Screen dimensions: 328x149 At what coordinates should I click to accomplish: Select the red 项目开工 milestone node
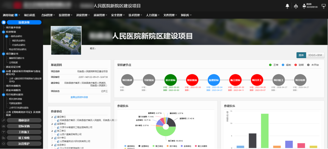(x=257, y=80)
